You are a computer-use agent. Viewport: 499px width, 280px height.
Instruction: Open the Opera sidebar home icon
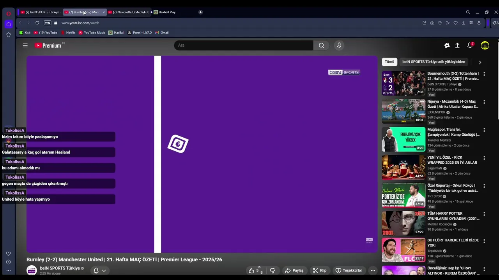click(x=9, y=24)
